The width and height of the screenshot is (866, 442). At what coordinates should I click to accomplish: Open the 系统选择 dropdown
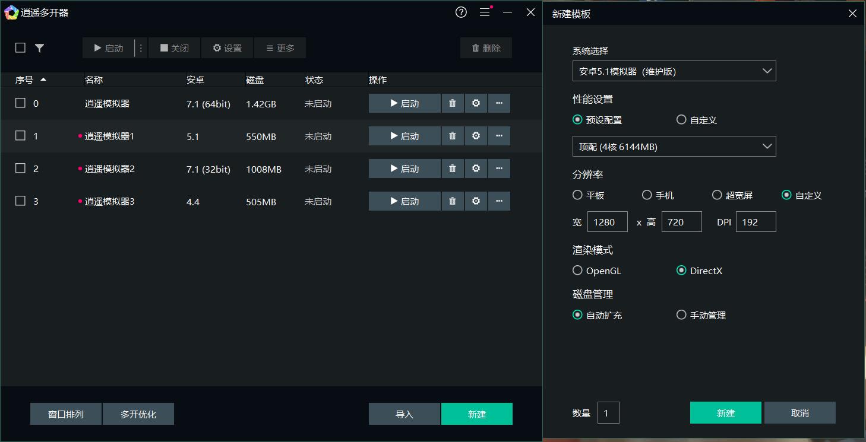674,71
